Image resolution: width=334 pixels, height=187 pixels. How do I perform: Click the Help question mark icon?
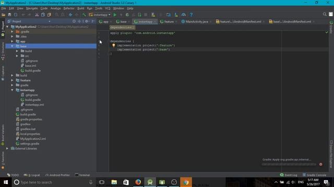(191, 15)
